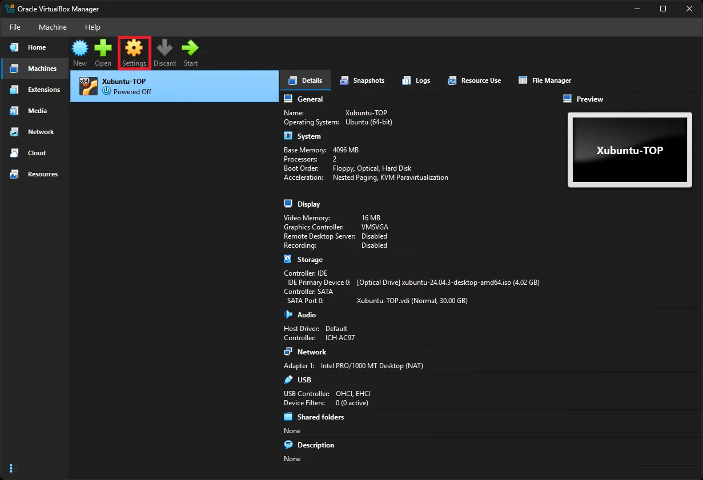Start the Xubuntu-TOP virtual machine
Viewport: 703px width, 480px height.
tap(188, 53)
